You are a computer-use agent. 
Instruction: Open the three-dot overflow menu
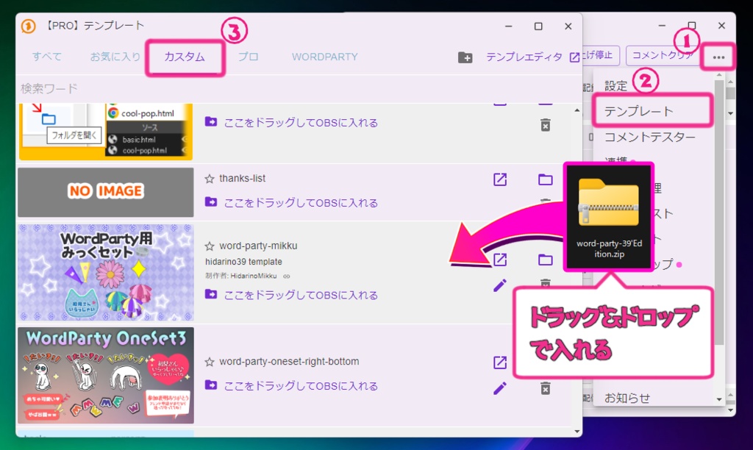tap(718, 56)
